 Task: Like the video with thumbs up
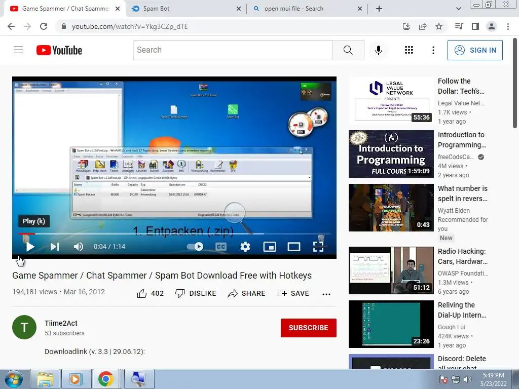pos(150,293)
